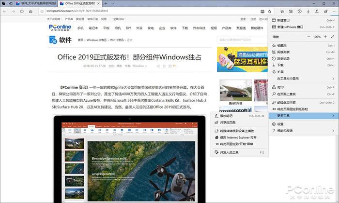Go to the Home page icon
The width and height of the screenshot is (339, 203).
pyautogui.click(x=31, y=12)
